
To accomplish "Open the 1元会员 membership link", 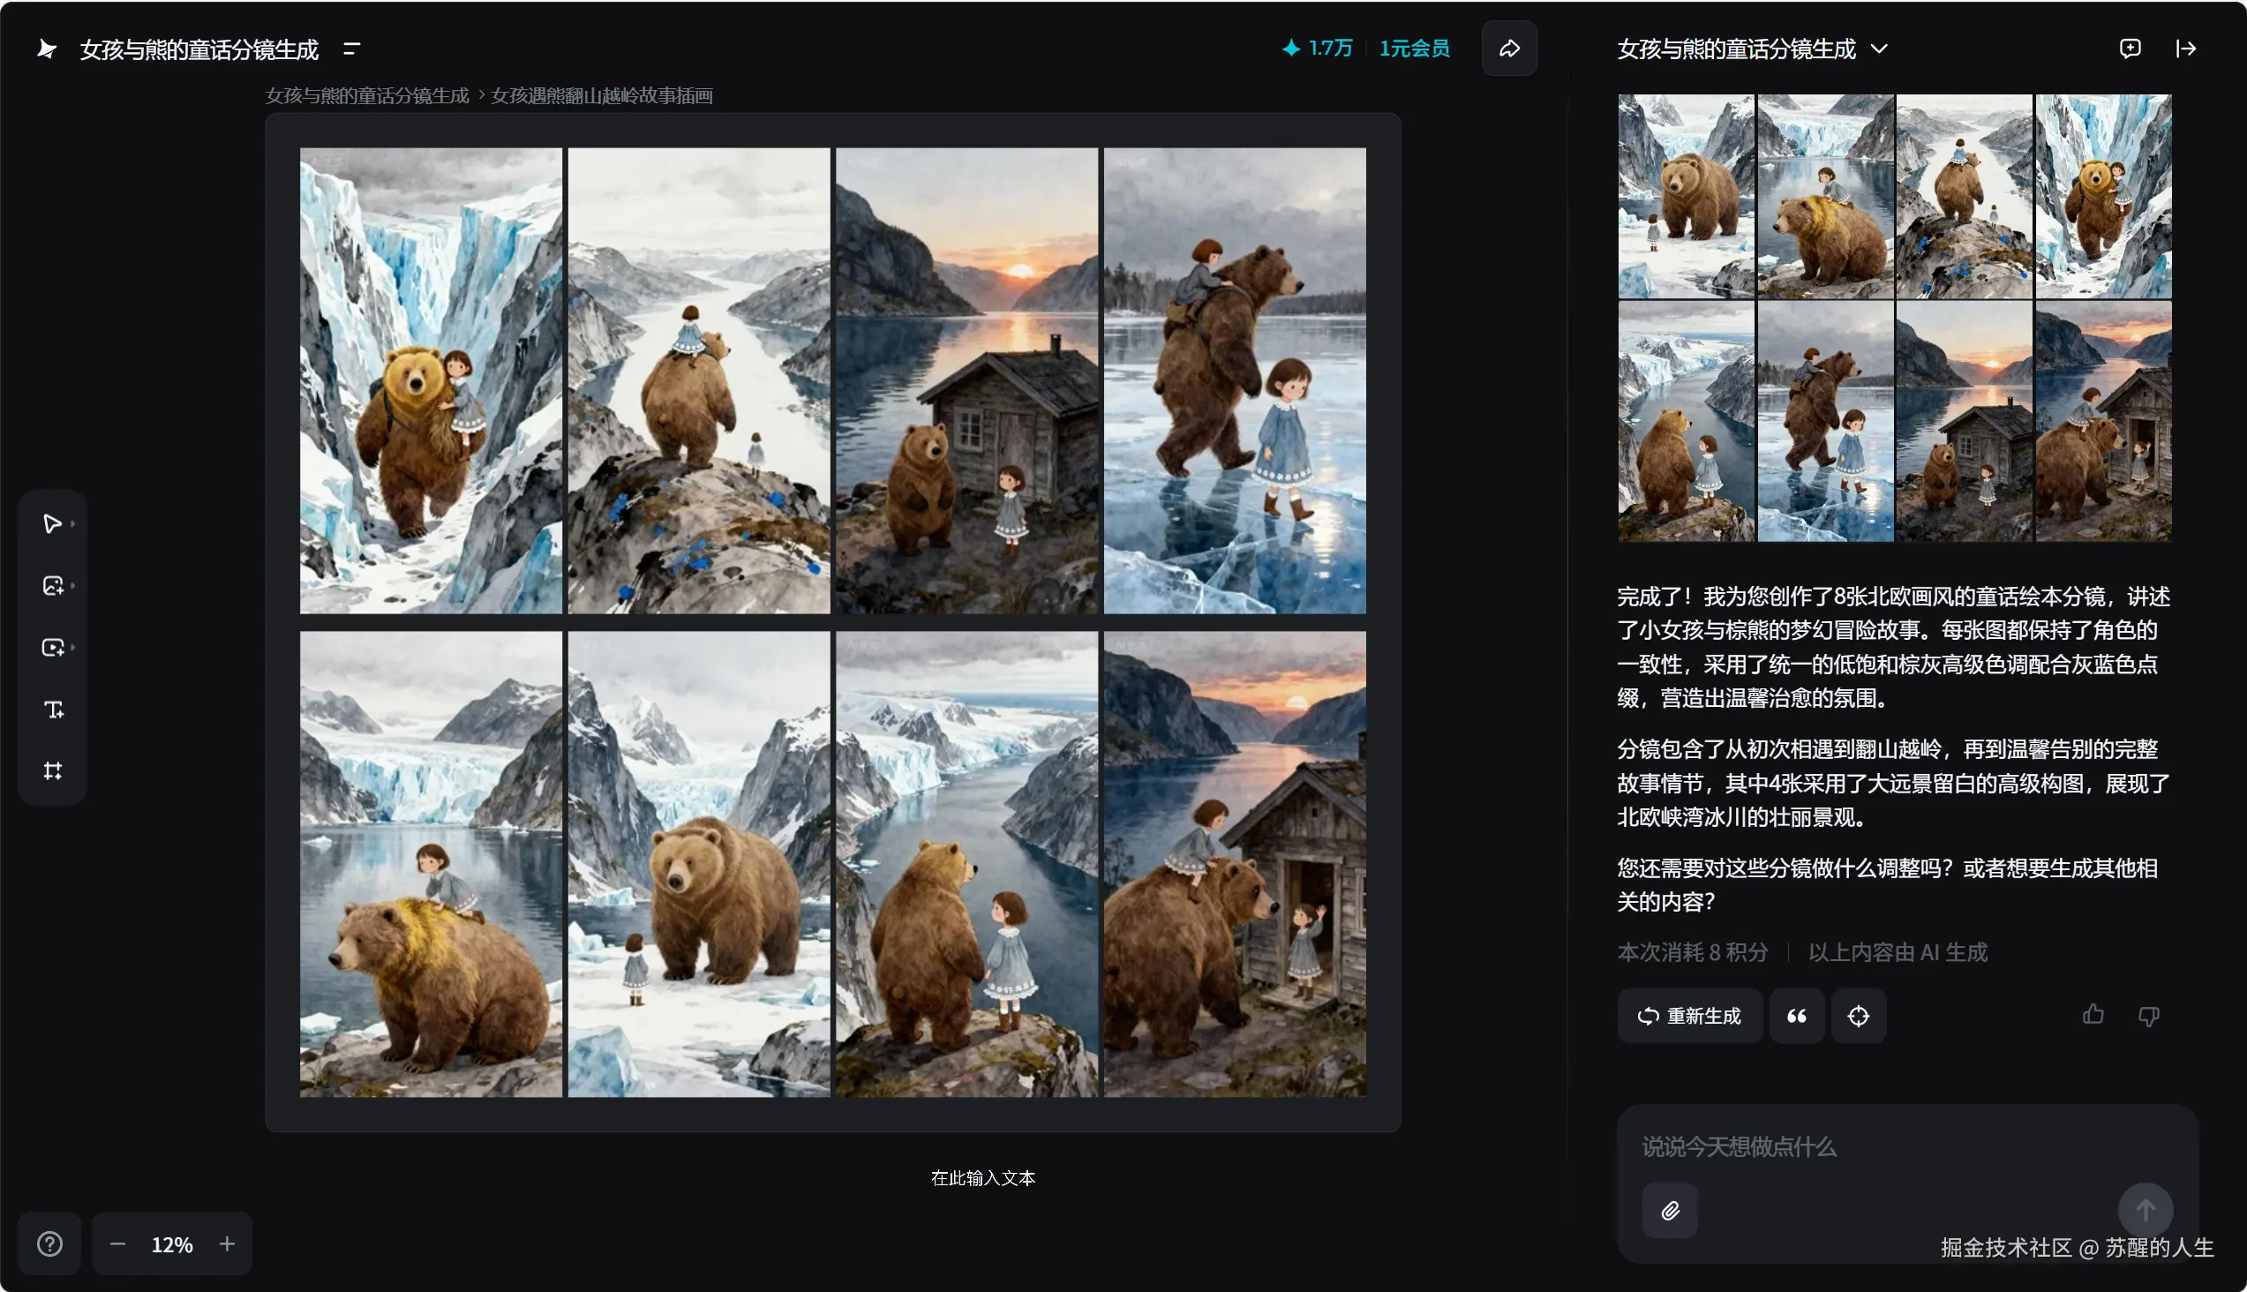I will point(1414,49).
